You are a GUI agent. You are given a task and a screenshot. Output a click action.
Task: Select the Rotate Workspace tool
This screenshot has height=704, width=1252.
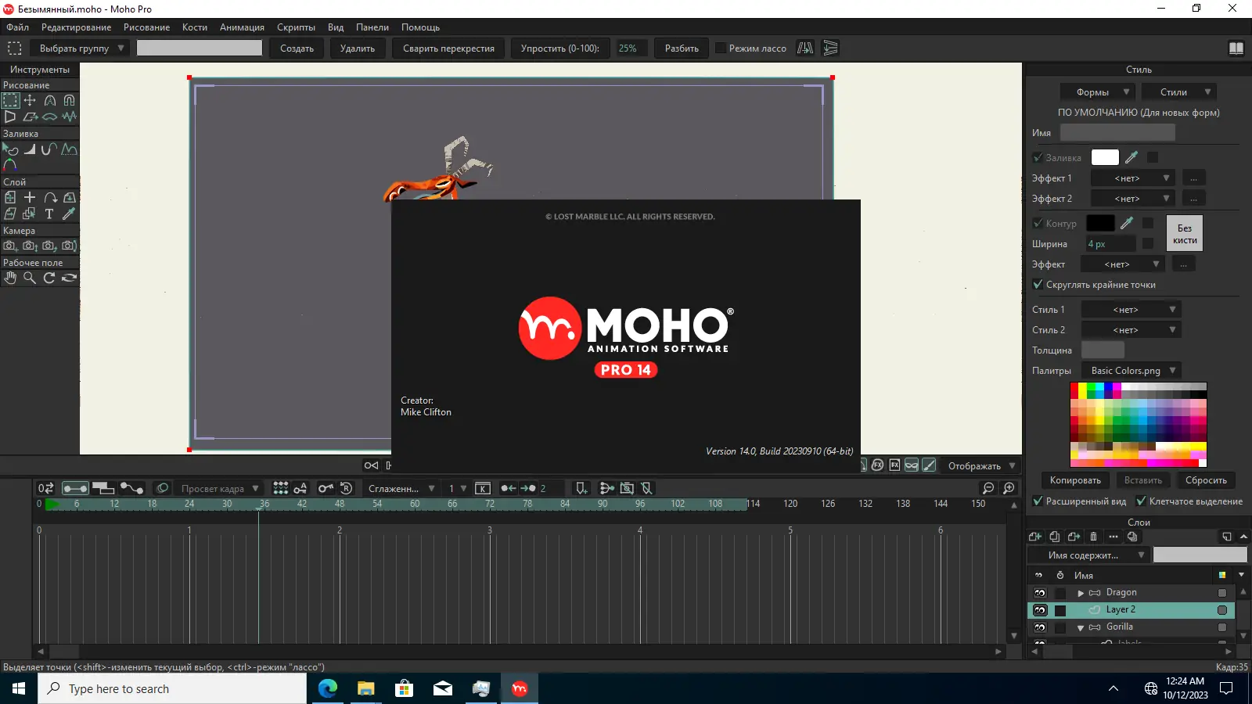tap(49, 278)
